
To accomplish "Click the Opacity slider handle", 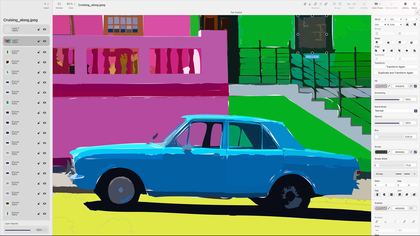I will pyautogui.click(x=401, y=123).
